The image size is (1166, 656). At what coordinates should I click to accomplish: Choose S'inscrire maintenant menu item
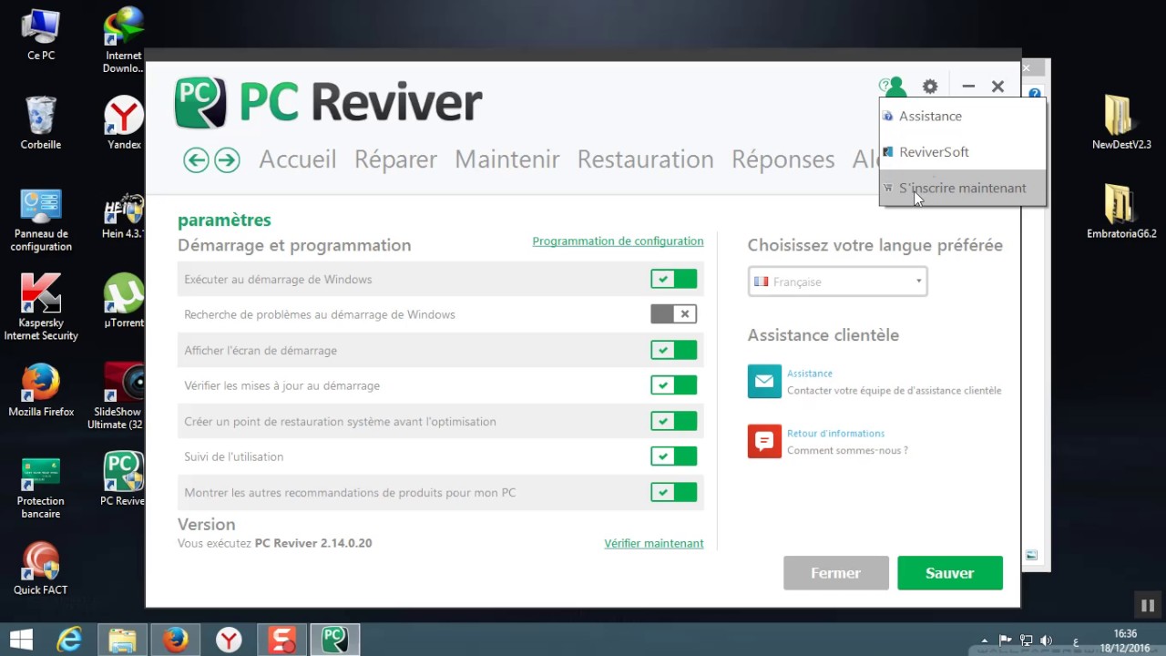(962, 189)
